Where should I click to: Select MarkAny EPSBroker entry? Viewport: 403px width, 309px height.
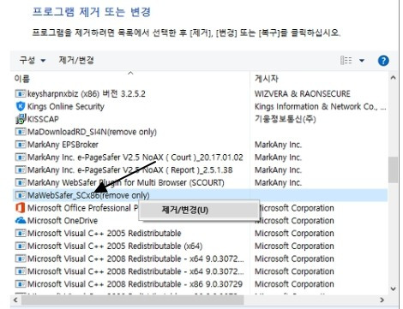(x=63, y=145)
